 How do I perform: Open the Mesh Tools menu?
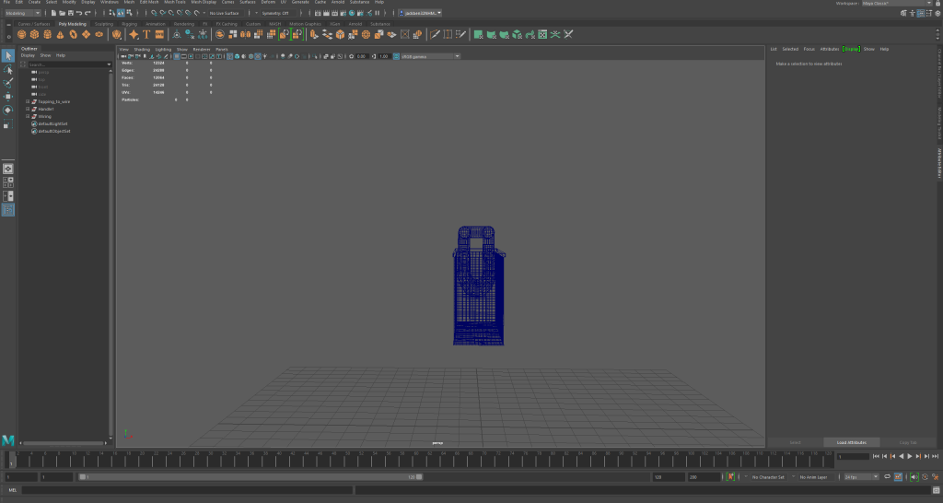[x=174, y=3]
